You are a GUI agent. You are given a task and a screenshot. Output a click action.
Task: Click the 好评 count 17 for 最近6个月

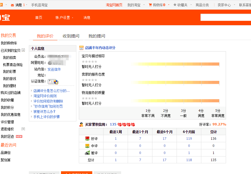[x=164, y=139]
